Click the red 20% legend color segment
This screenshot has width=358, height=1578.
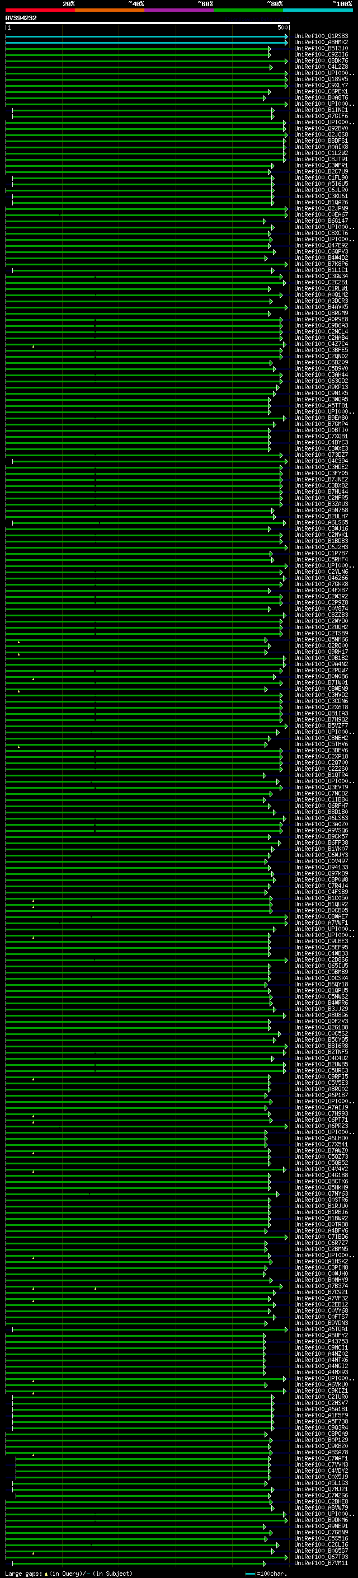40,10
